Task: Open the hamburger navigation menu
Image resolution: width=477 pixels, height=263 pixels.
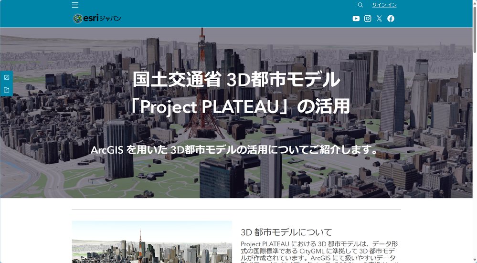Action: tap(75, 5)
